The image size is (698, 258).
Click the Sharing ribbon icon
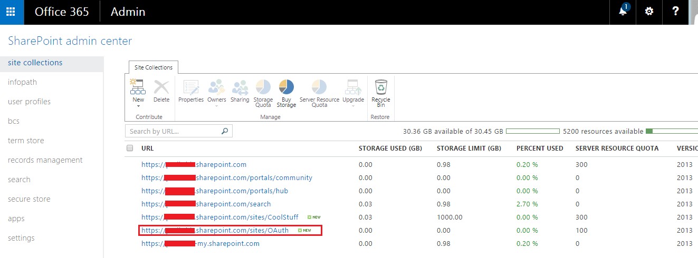(x=240, y=87)
